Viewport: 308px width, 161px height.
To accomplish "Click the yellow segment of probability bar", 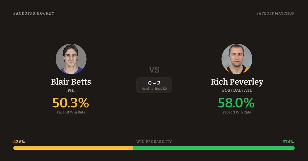I will [x=73, y=148].
